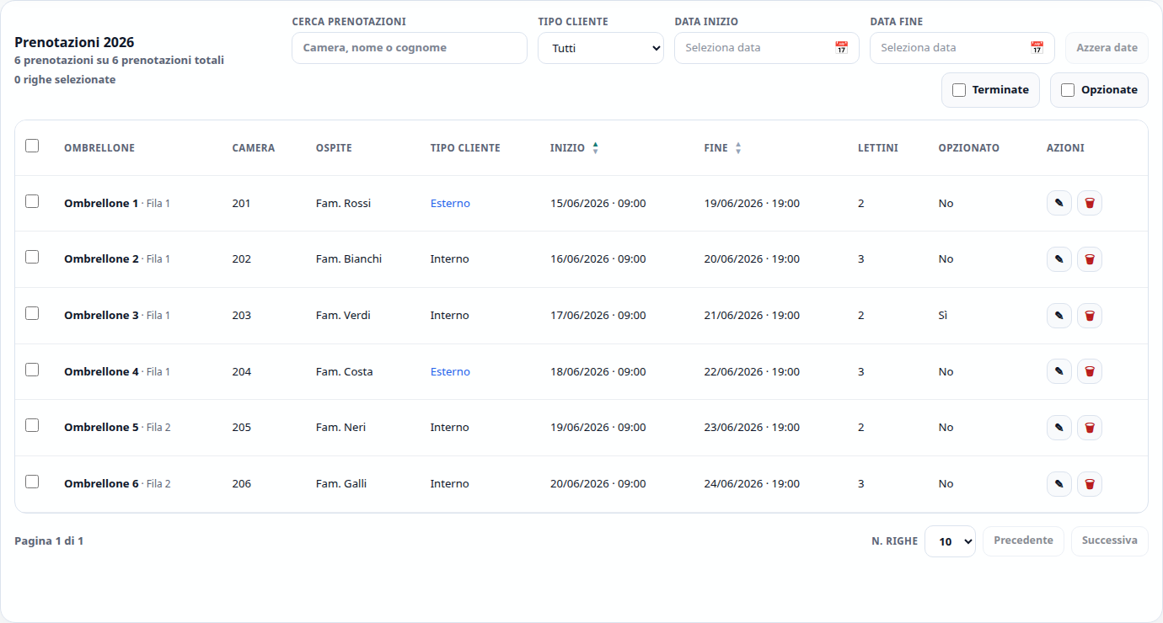Click start date 16/06/2026 · 09:00

[x=598, y=259]
